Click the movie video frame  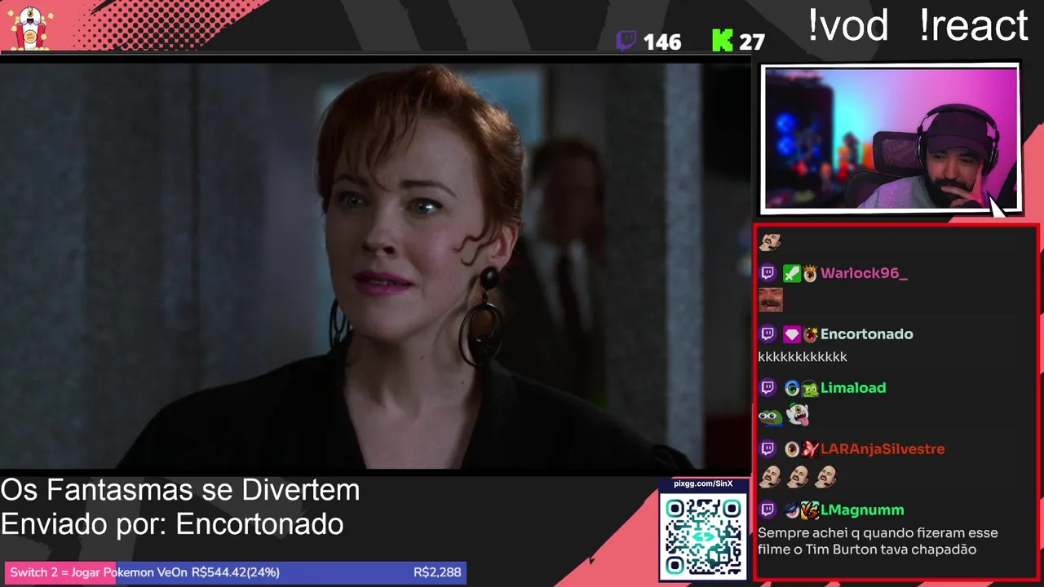pyautogui.click(x=375, y=267)
